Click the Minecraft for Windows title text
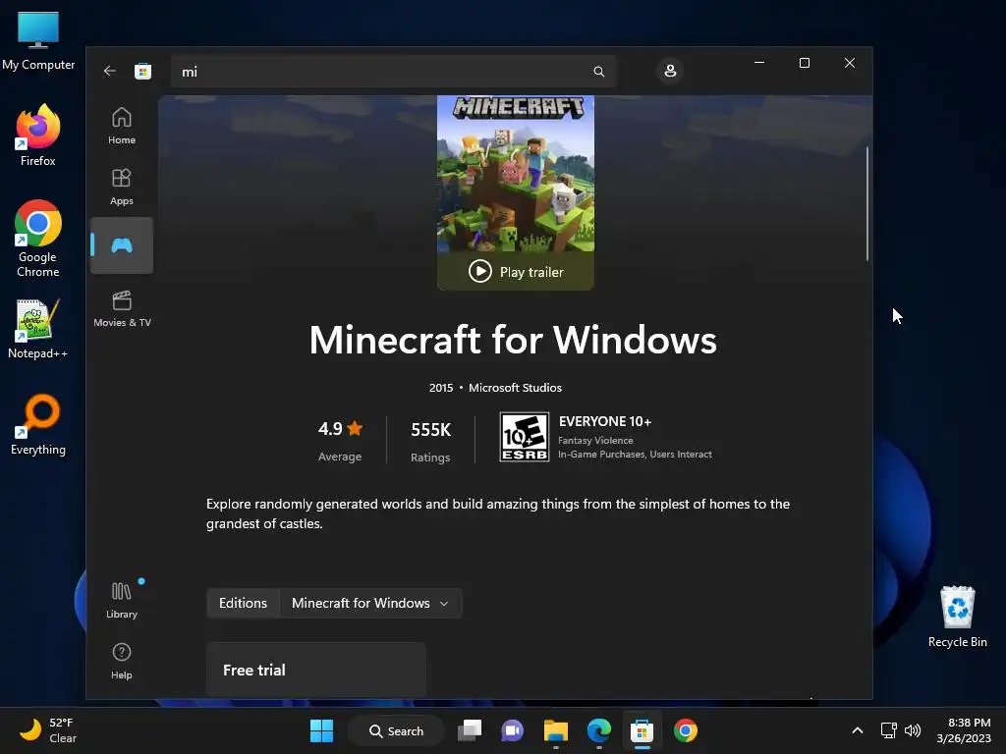 point(513,340)
